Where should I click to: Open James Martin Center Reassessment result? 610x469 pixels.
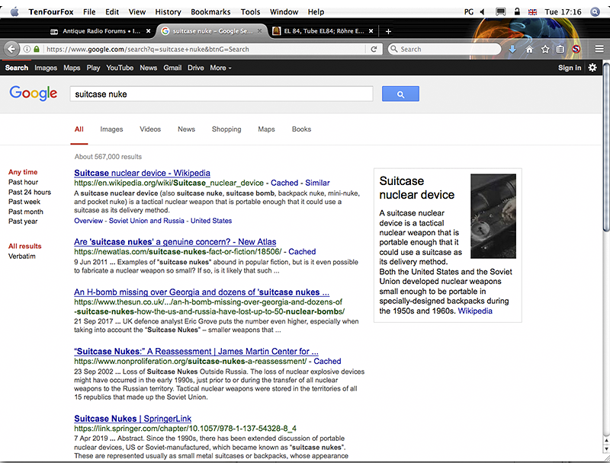[196, 351]
